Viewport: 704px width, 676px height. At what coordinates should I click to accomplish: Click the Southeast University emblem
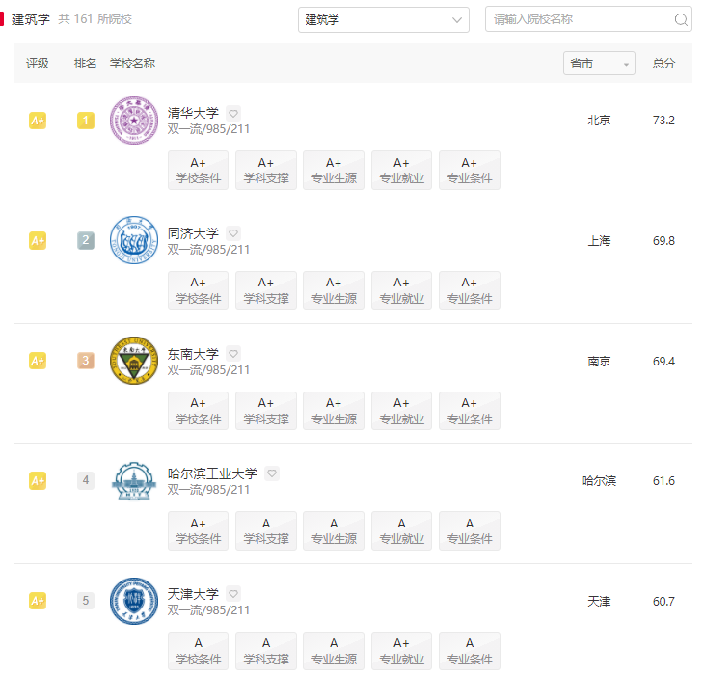pos(134,361)
